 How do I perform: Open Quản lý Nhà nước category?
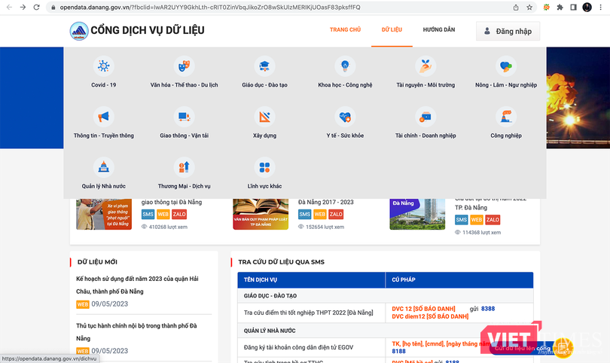click(x=103, y=167)
